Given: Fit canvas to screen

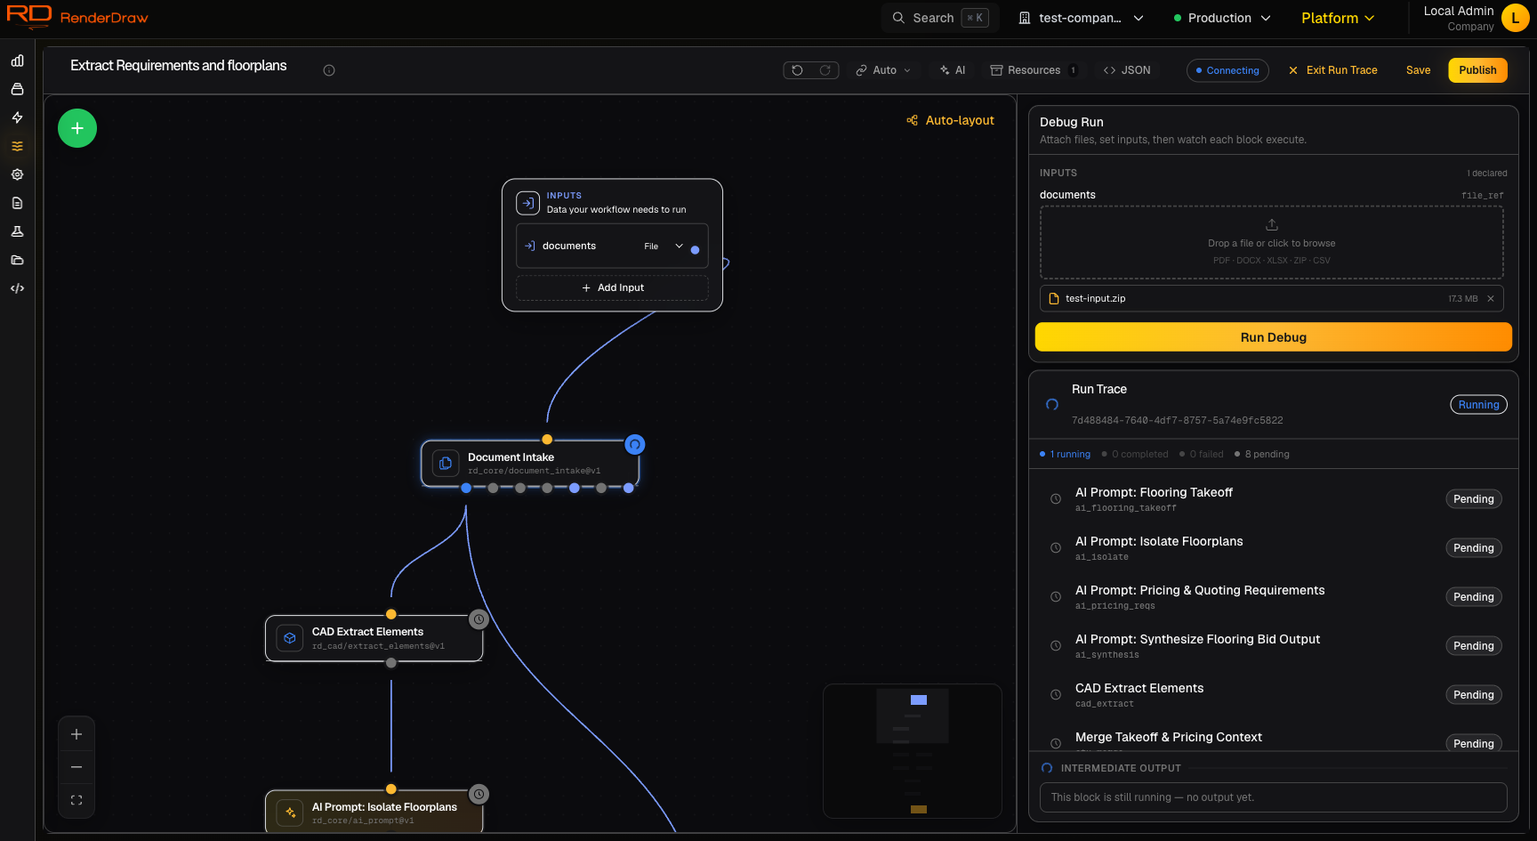Looking at the screenshot, I should coord(76,800).
